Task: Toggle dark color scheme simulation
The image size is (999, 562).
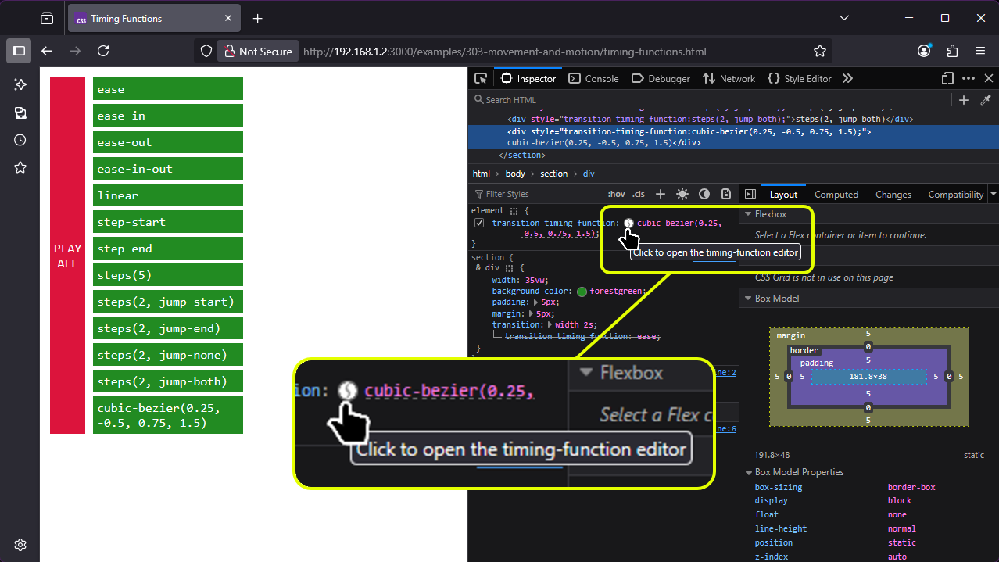Action: [704, 194]
